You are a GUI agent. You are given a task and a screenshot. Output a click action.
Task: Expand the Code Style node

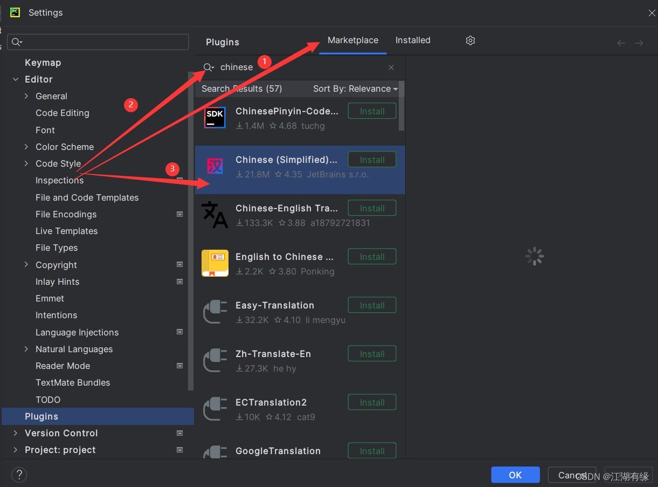pyautogui.click(x=26, y=163)
